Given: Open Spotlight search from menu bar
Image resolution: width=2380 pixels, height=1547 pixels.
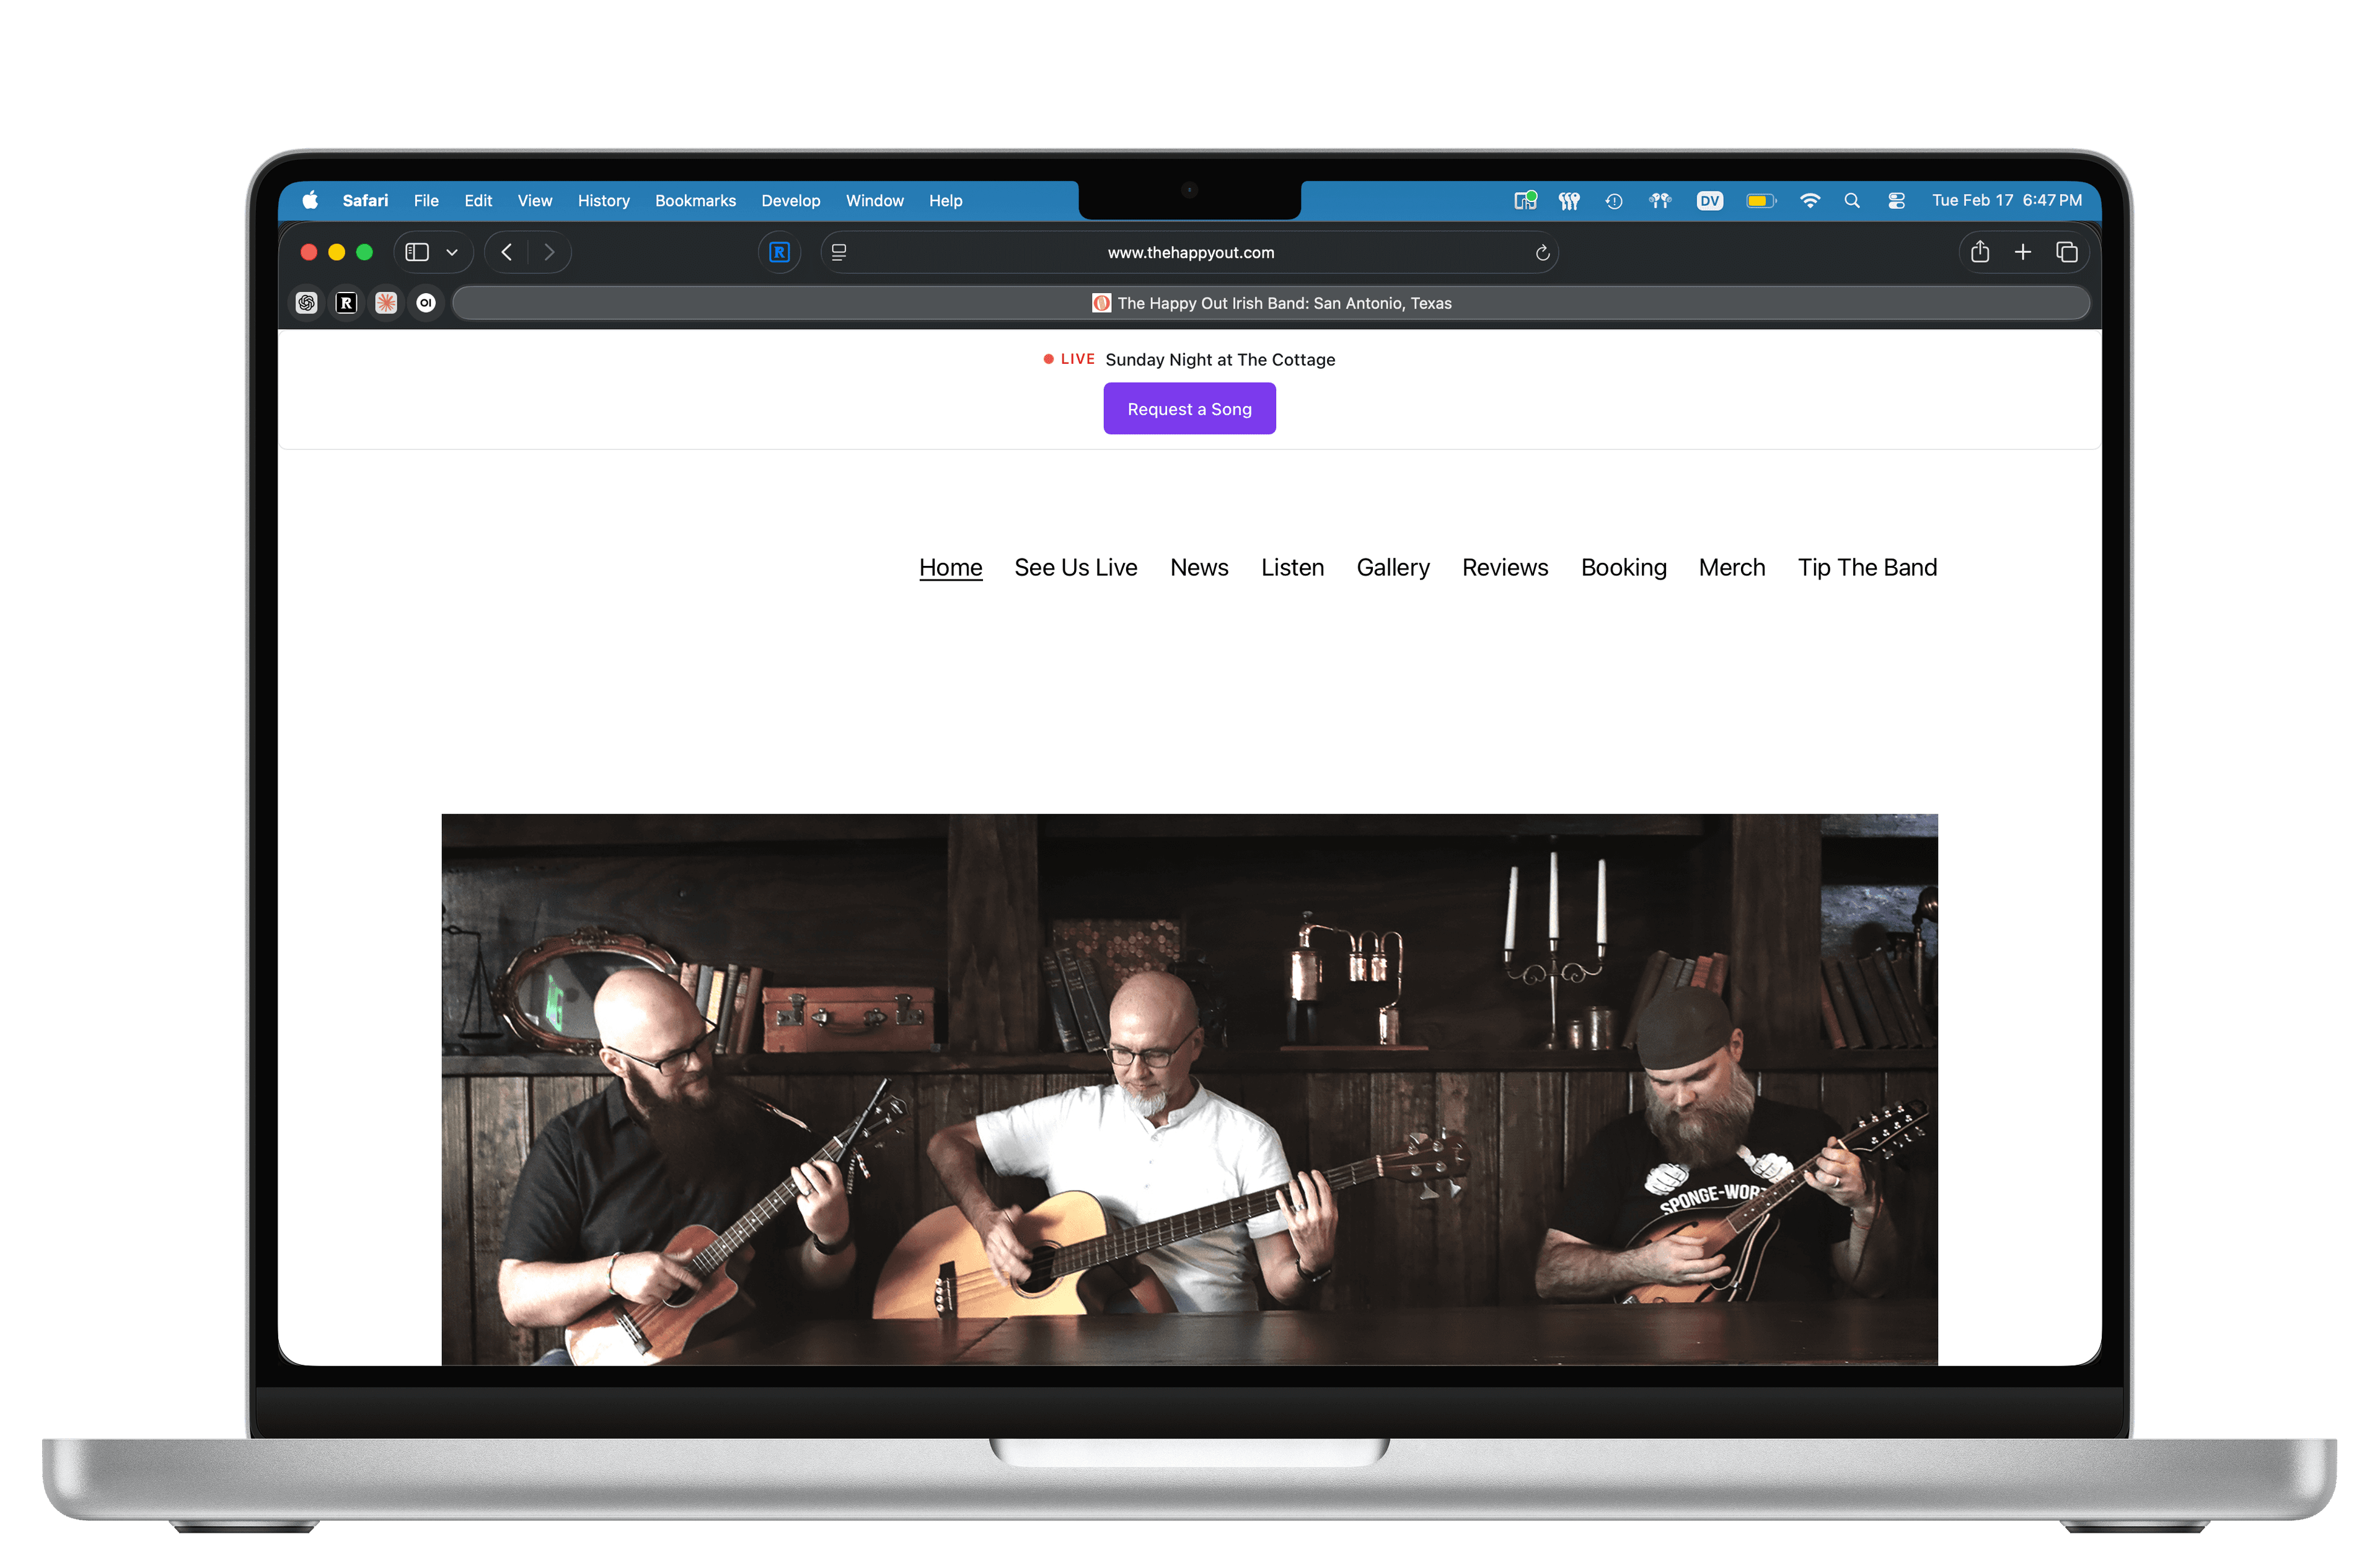Looking at the screenshot, I should click(x=1852, y=200).
